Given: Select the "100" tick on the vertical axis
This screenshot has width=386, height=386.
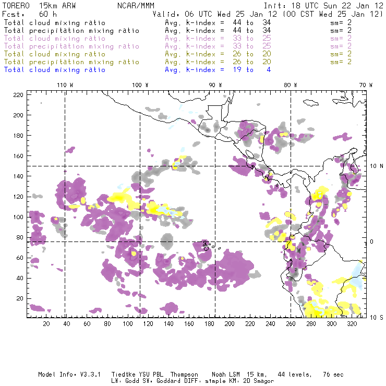Looking at the screenshot, I should click(18, 217).
